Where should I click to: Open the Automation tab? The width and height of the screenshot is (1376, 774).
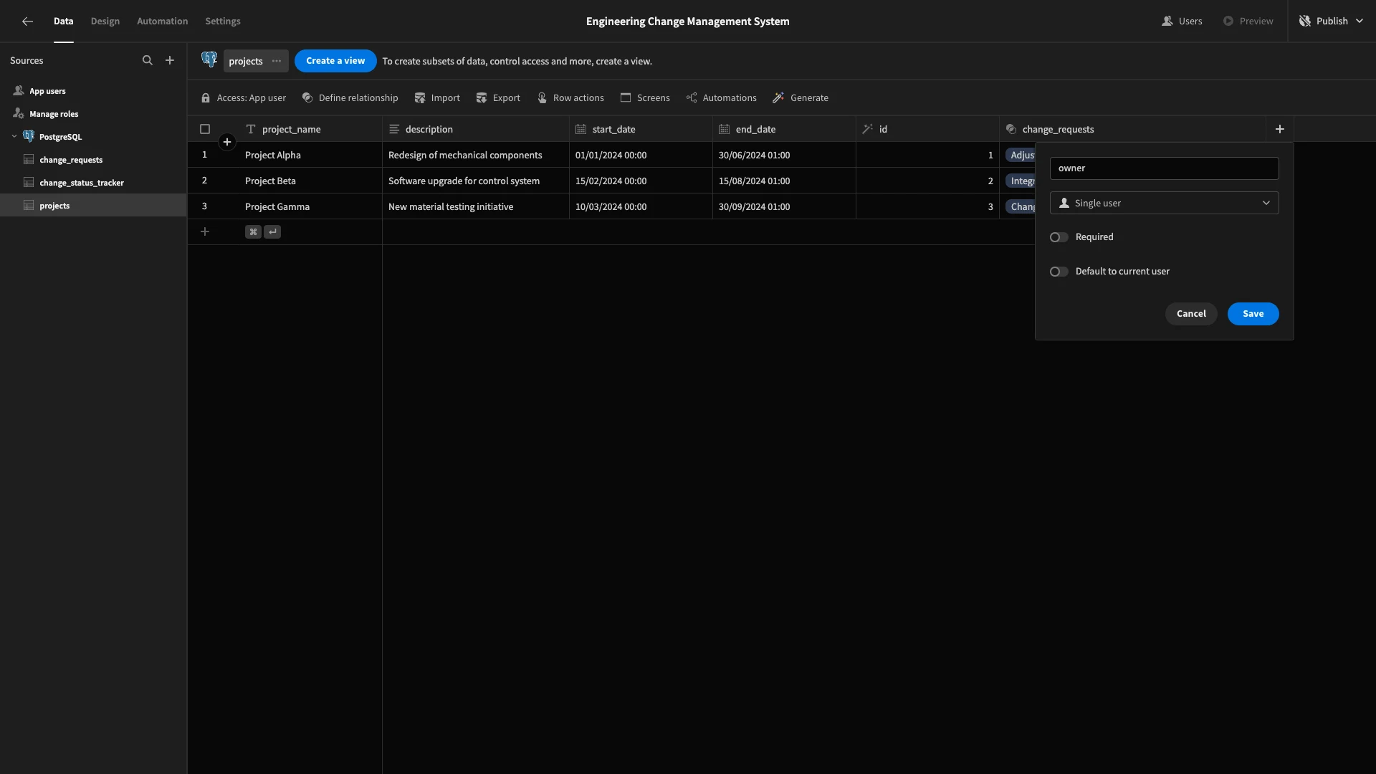163,21
